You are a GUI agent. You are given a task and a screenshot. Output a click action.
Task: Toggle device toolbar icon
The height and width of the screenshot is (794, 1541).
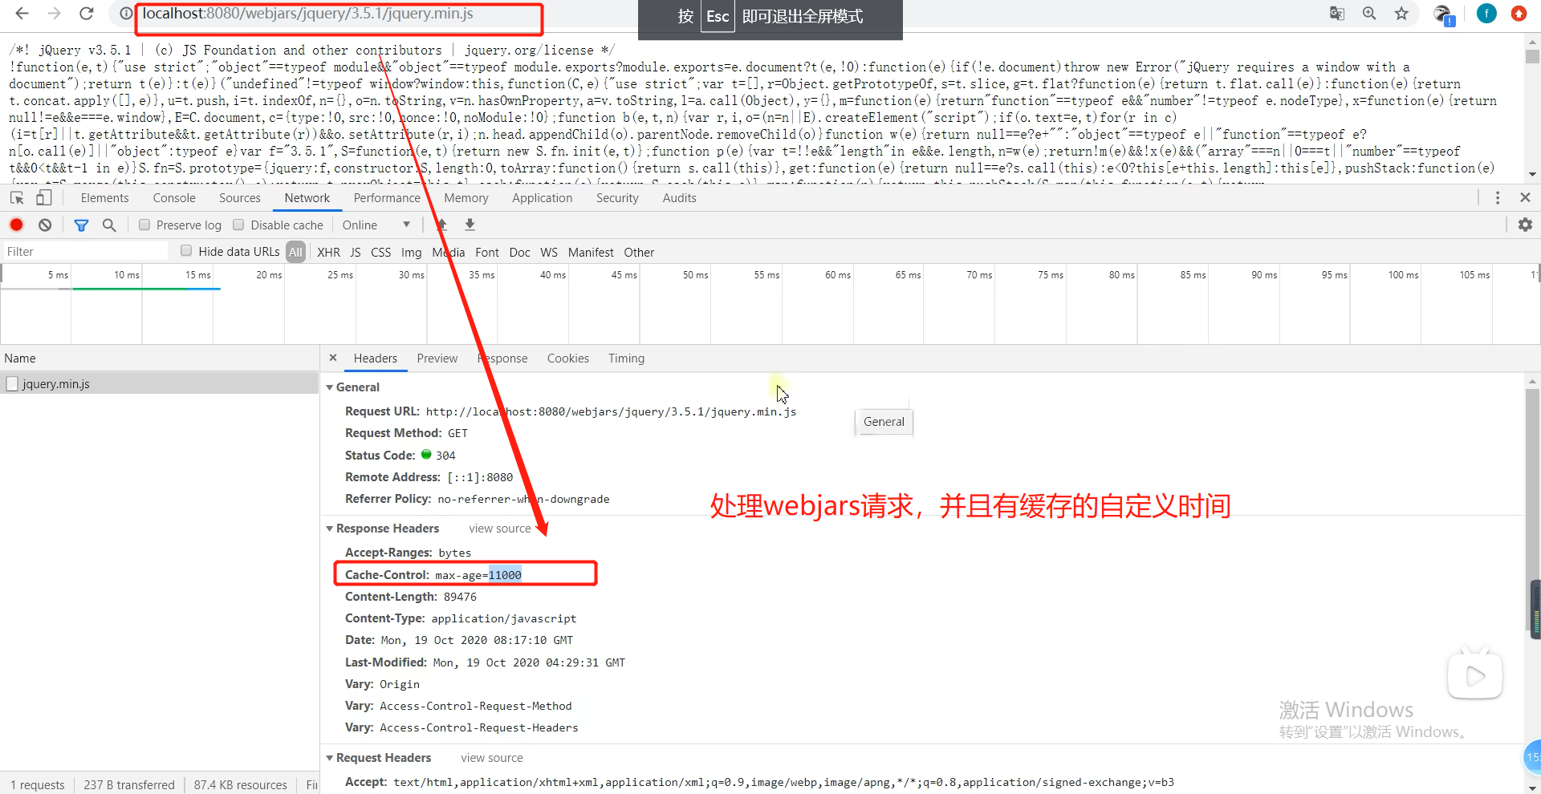44,198
